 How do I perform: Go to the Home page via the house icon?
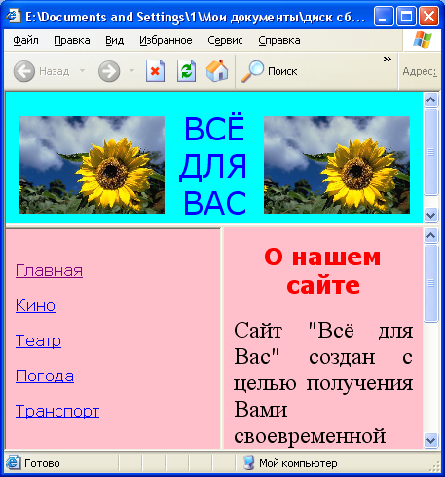217,70
